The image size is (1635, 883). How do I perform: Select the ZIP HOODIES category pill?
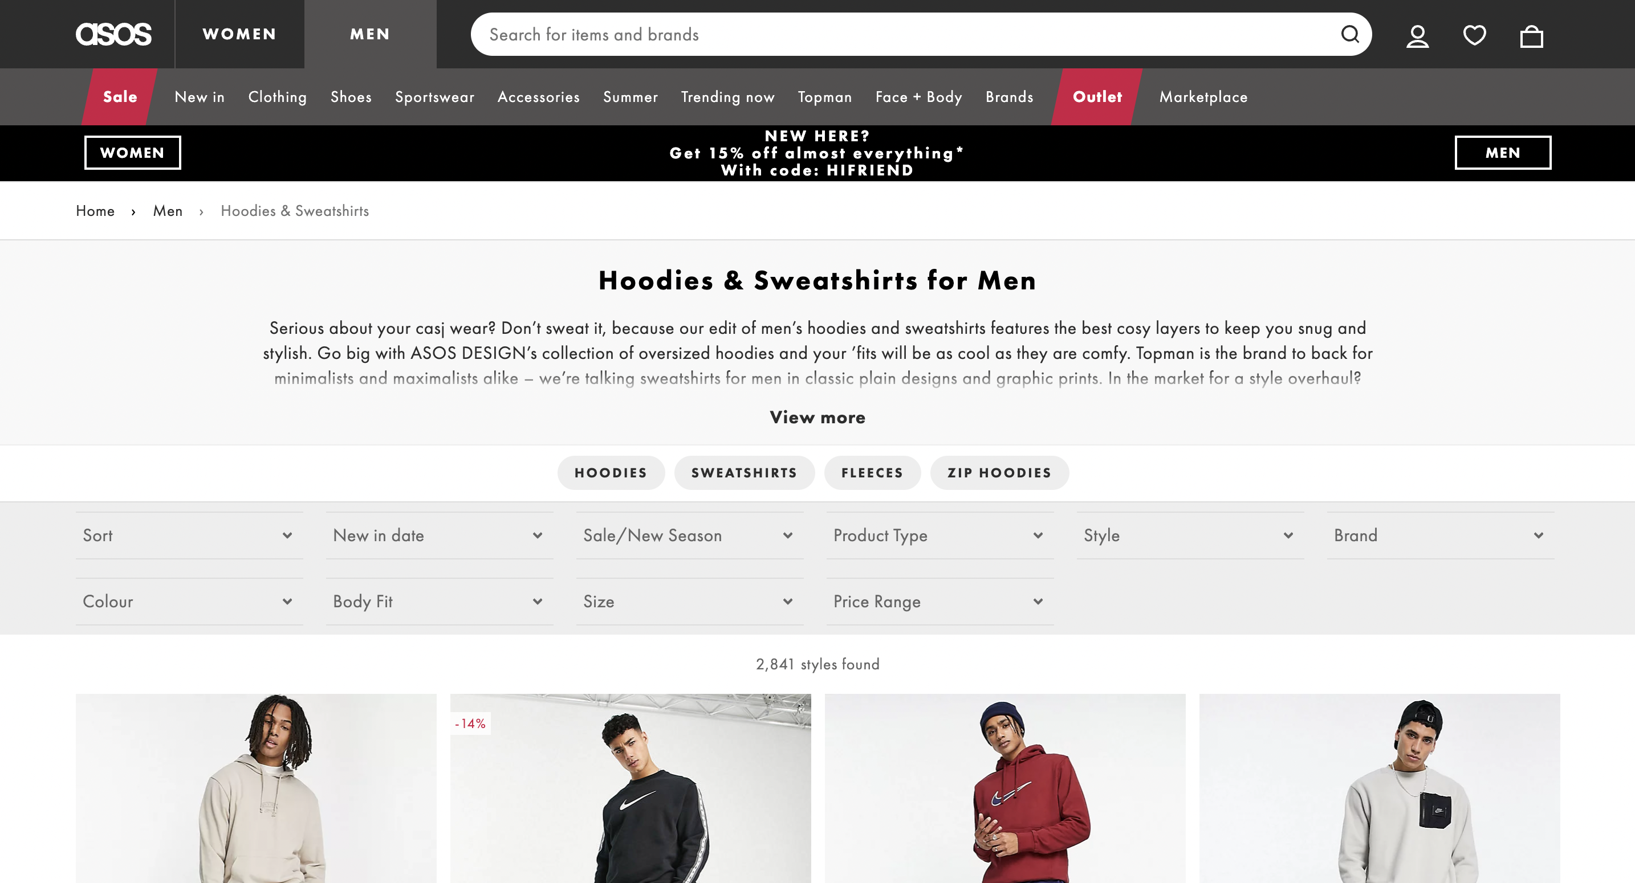(x=999, y=473)
